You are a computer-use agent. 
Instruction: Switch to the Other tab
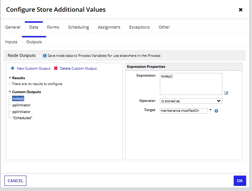click(164, 27)
